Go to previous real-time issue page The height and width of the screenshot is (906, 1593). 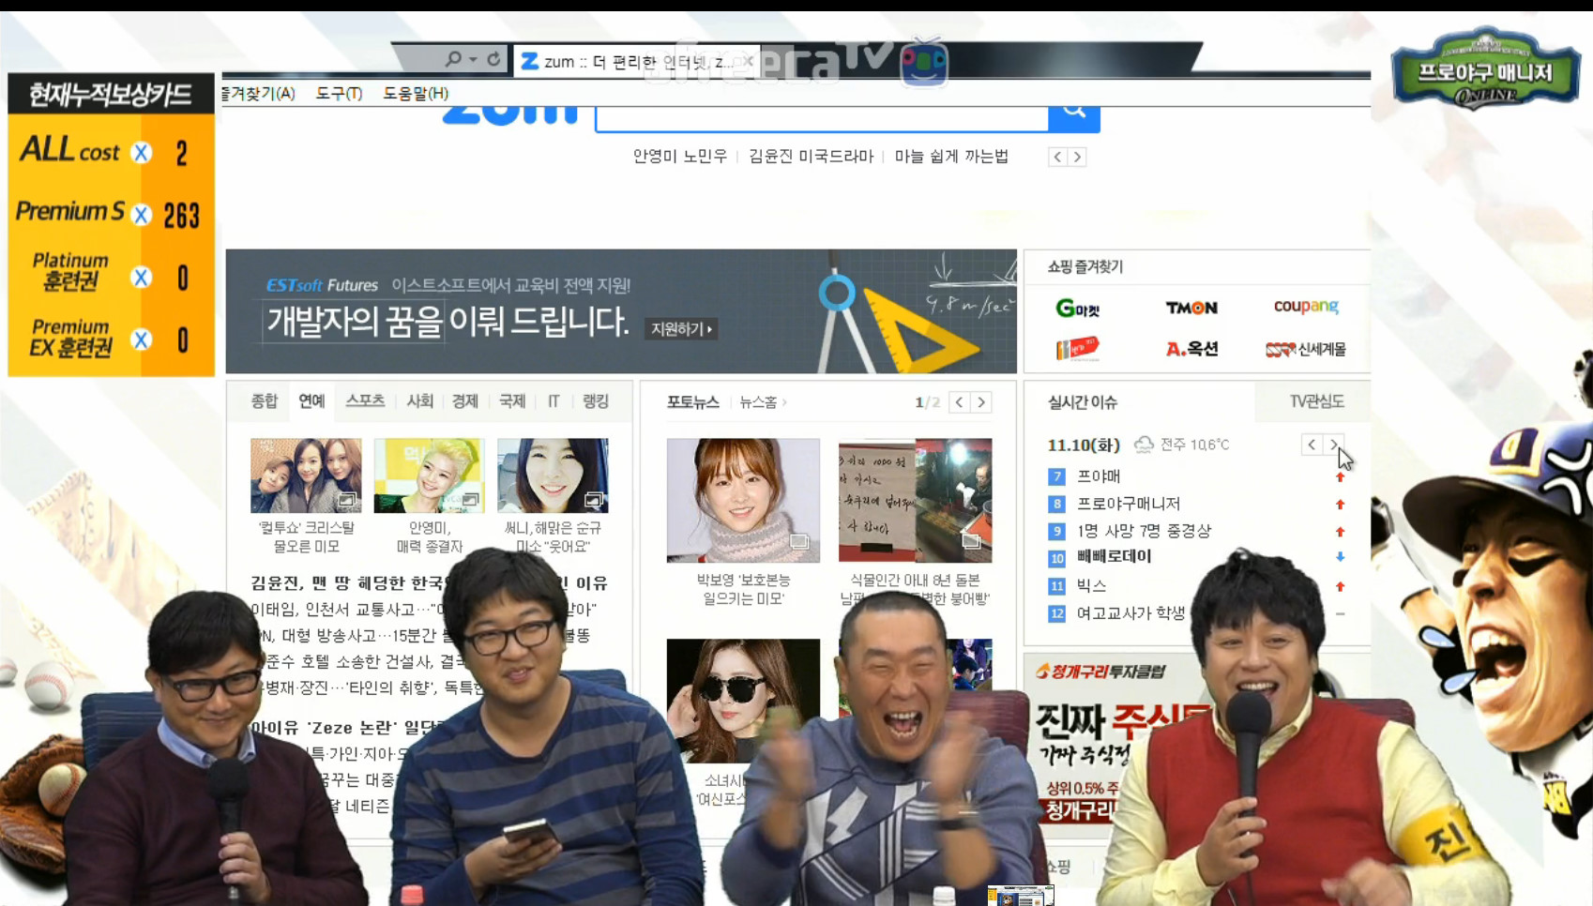click(x=1311, y=445)
